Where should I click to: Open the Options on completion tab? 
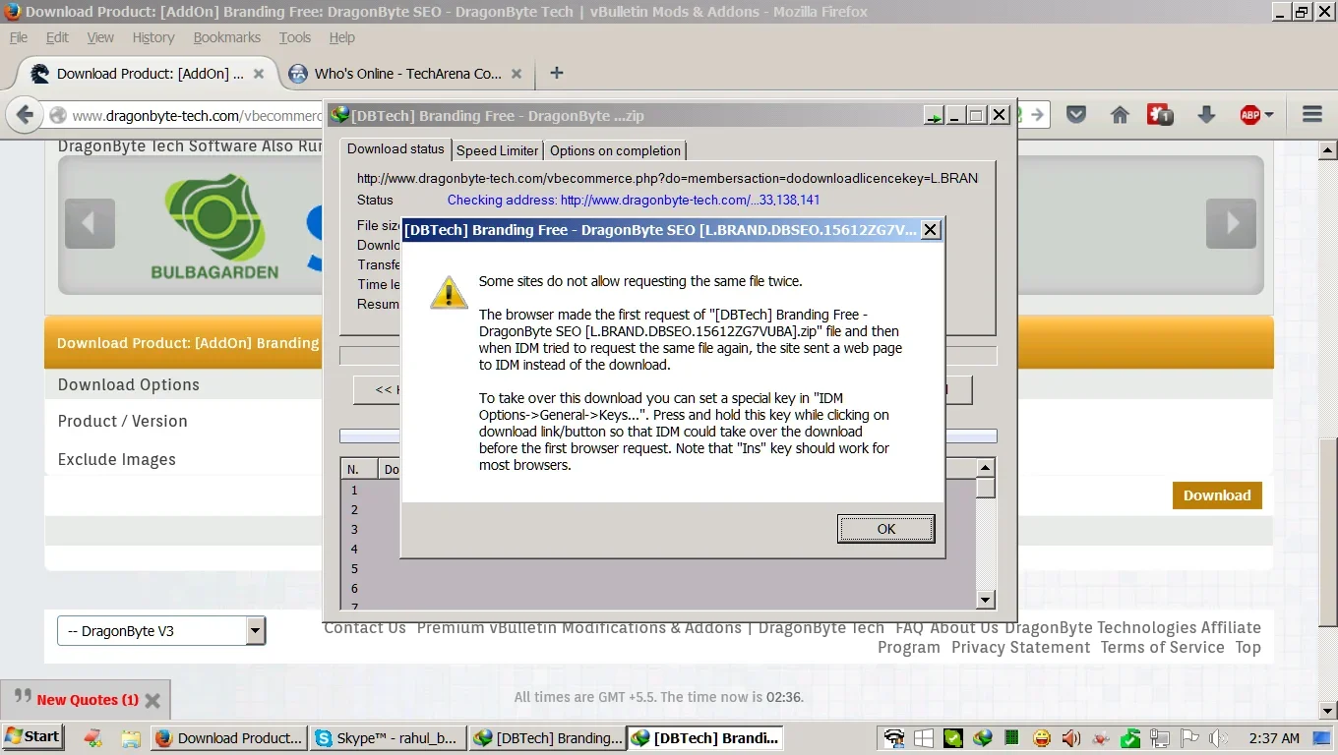click(615, 150)
